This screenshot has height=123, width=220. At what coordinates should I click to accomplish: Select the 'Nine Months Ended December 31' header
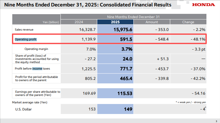point(133,17)
